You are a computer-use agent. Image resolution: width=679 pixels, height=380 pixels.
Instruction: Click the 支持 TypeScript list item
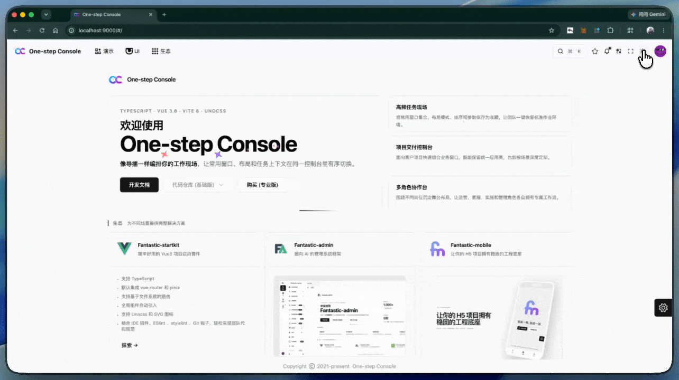(x=137, y=279)
